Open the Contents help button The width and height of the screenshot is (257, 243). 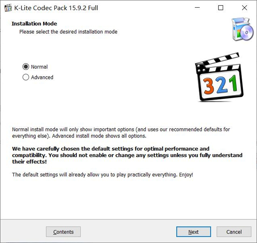click(x=63, y=232)
